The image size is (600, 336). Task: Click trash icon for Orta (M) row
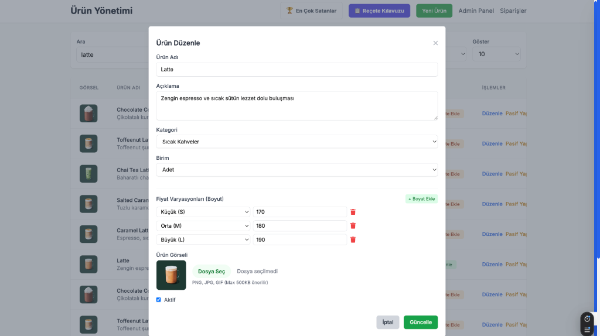point(353,226)
